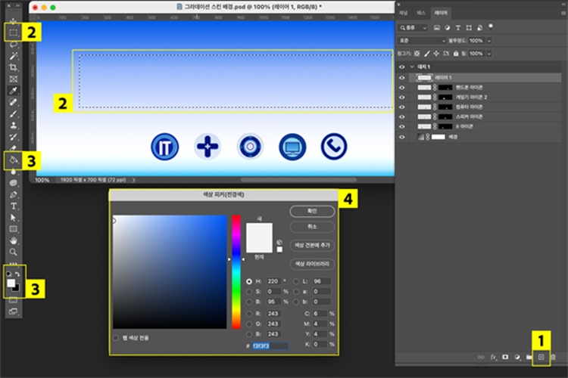Switch to the 채널 tab

(x=403, y=14)
